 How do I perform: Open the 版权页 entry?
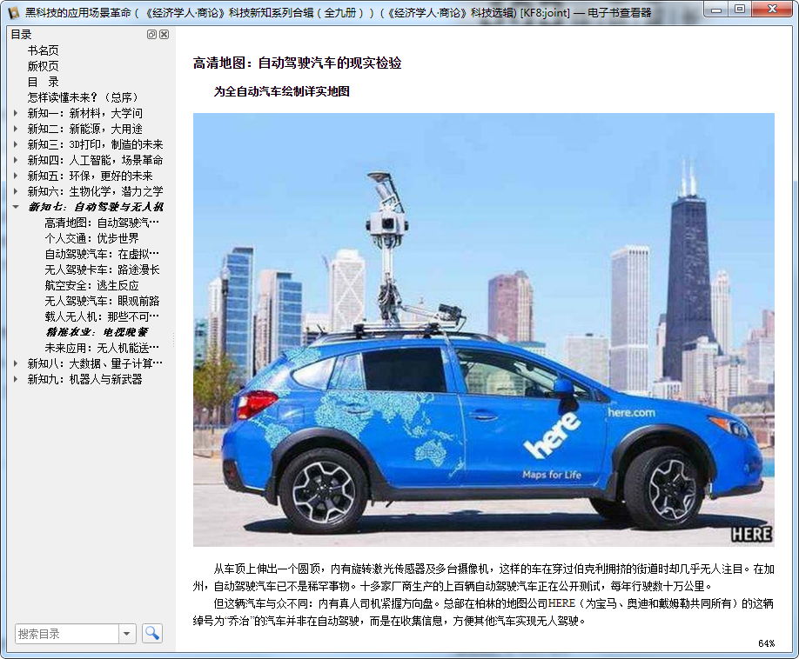pos(43,66)
